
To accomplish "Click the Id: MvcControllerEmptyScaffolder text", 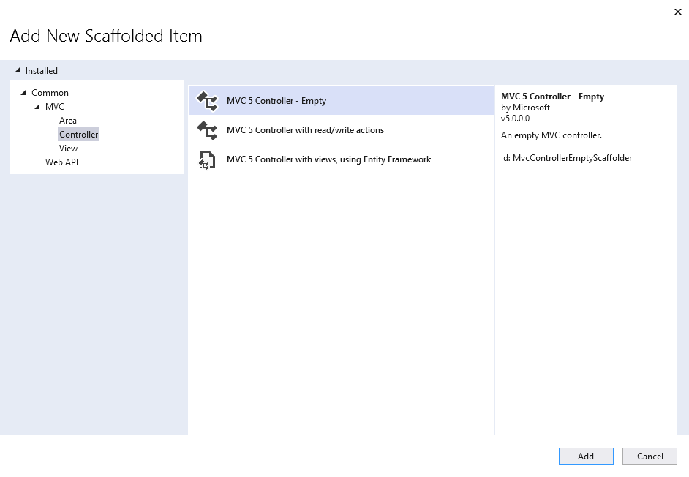I will pyautogui.click(x=566, y=158).
